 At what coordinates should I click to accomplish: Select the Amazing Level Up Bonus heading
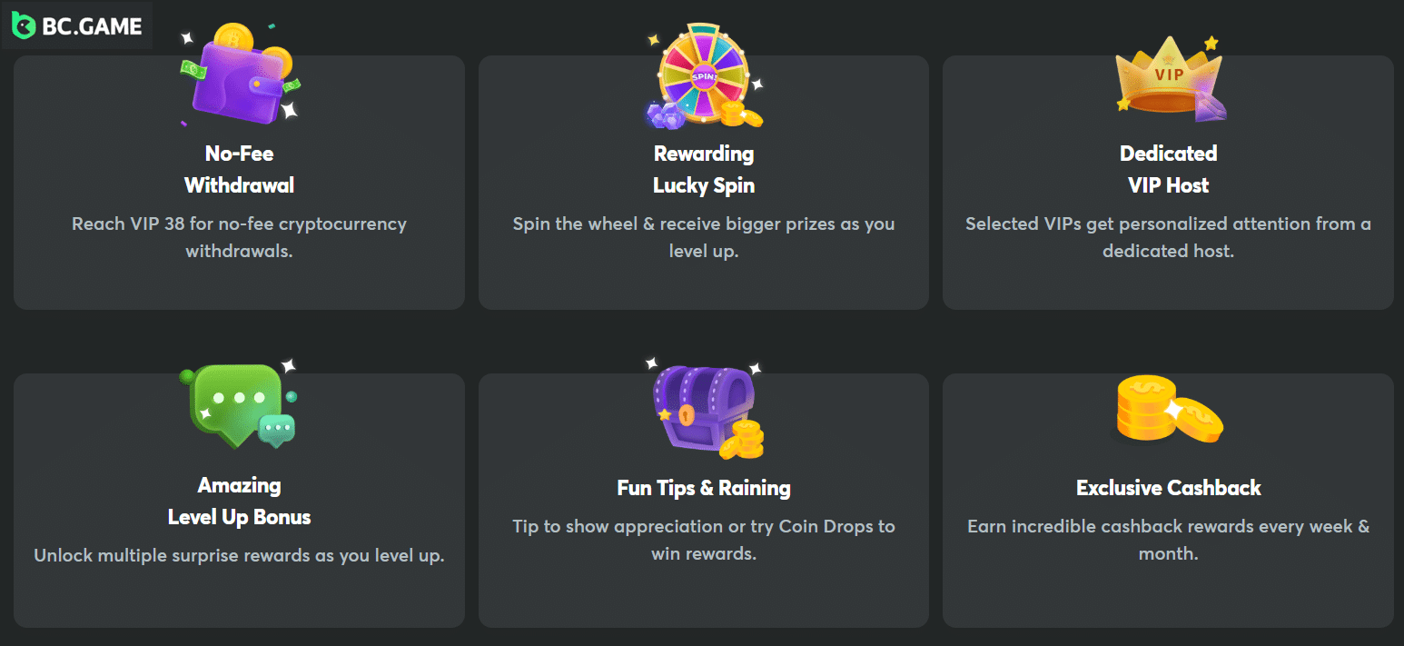[239, 501]
